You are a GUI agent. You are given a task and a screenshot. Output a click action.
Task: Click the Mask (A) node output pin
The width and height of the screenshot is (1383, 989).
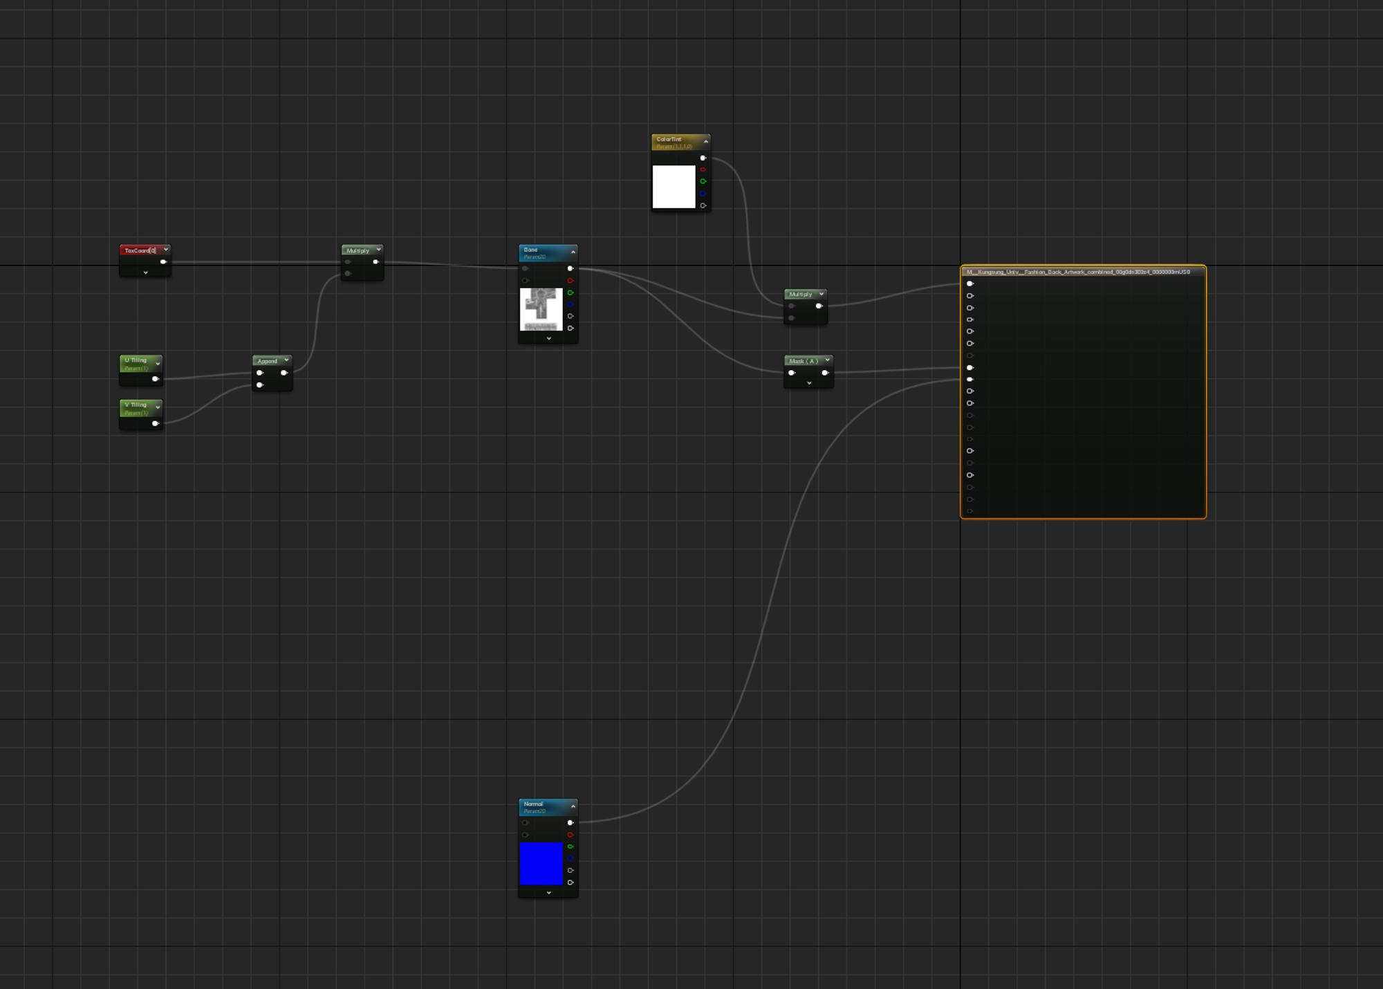click(825, 373)
